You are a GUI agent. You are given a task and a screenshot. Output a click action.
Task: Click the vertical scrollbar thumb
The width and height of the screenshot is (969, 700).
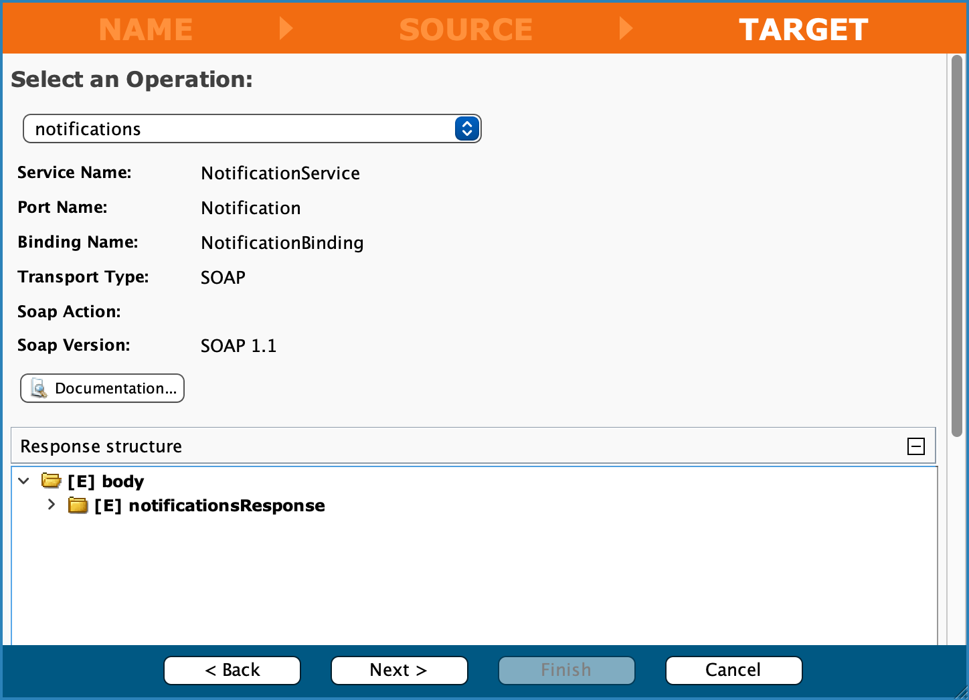coord(957,248)
